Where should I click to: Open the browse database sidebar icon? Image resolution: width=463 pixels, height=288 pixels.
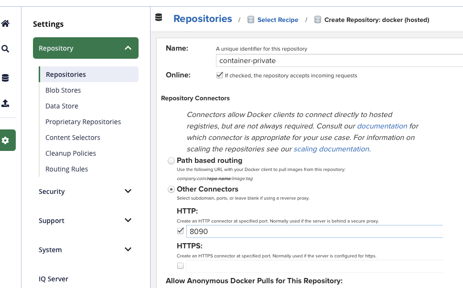(5, 78)
